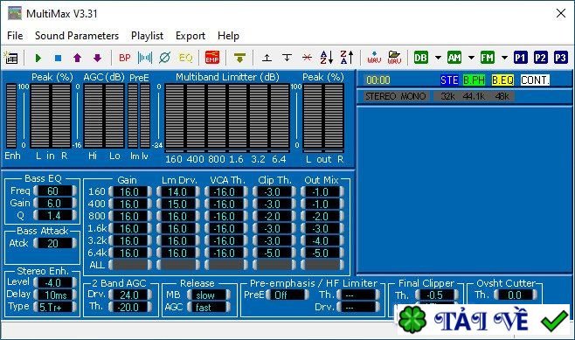Click the red EMP pre-emphasis icon

(x=212, y=58)
